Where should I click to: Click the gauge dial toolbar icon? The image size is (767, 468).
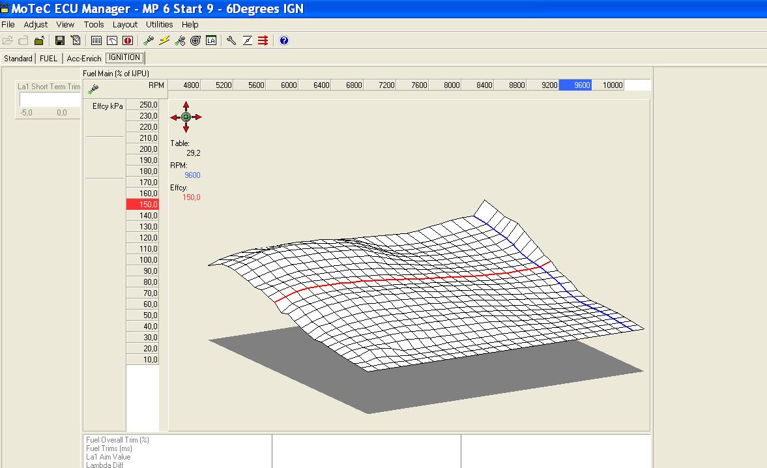point(112,40)
